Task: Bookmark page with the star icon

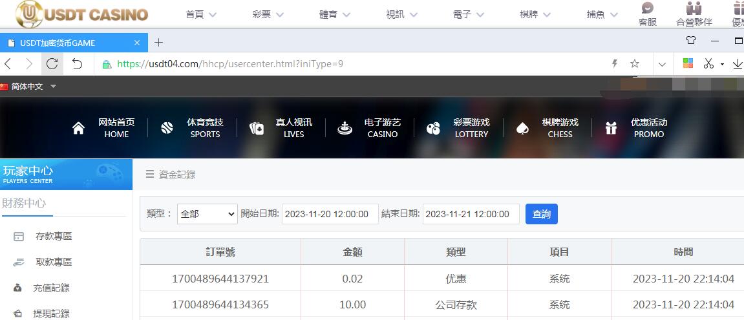Action: coord(635,63)
